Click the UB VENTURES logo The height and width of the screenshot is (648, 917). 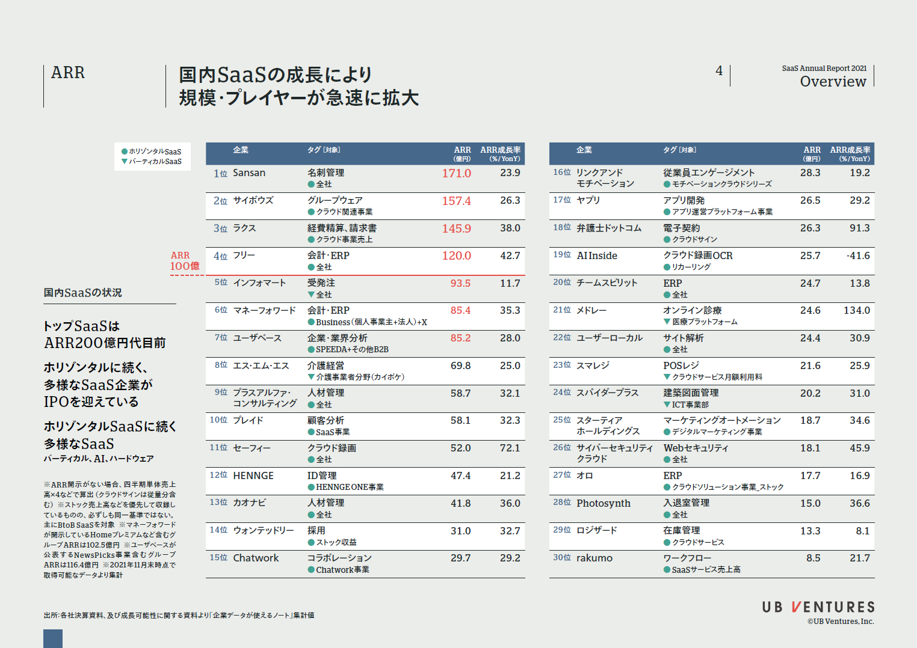point(818,607)
